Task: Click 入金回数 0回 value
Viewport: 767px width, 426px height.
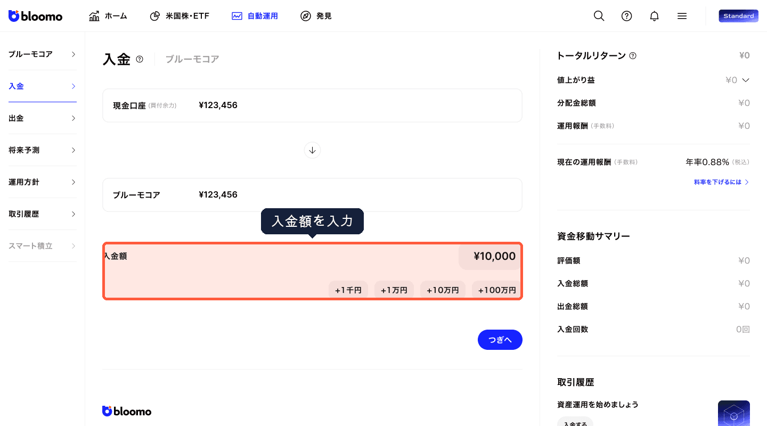Action: (743, 329)
